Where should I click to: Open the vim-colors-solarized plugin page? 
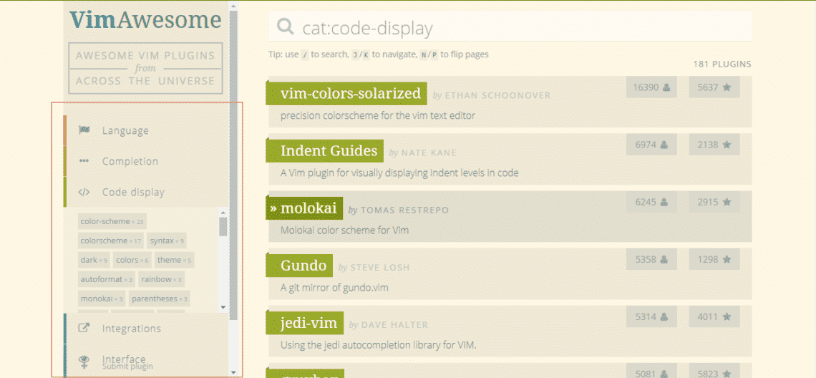point(350,94)
